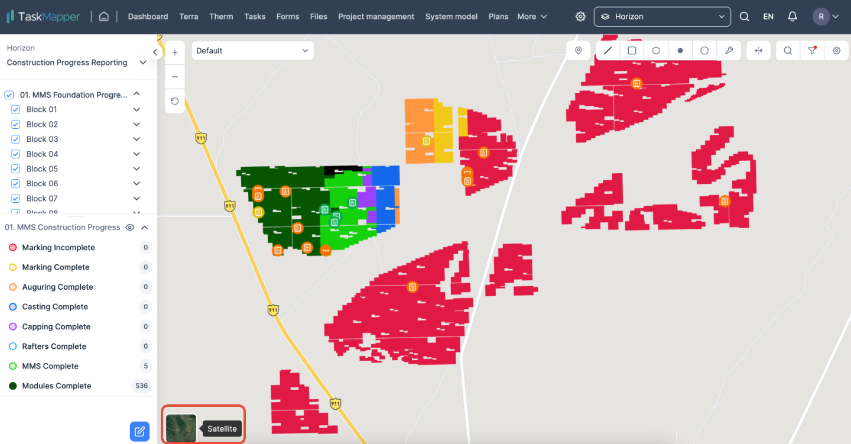851x444 pixels.
Task: Uncheck Block 06 checkbox
Action: pyautogui.click(x=16, y=183)
